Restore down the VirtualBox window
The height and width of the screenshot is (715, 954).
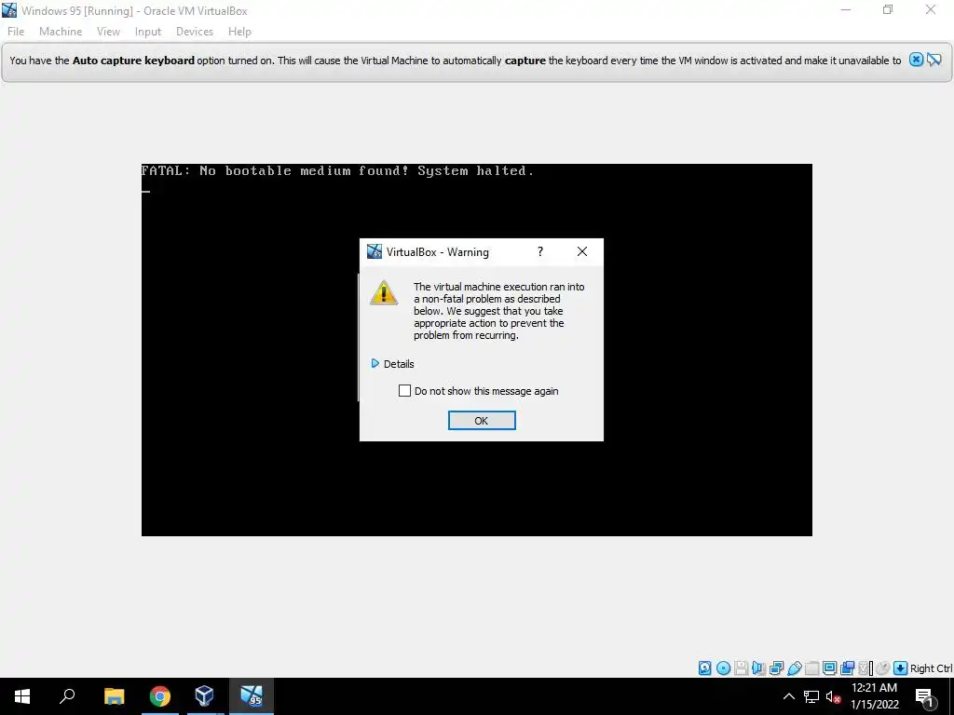point(888,9)
